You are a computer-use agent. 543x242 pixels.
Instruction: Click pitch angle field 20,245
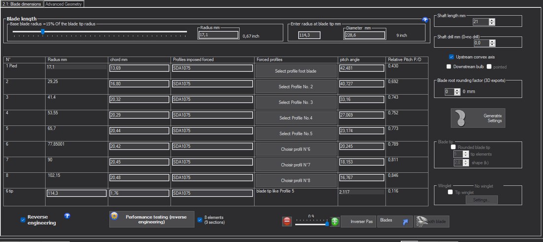click(x=361, y=146)
